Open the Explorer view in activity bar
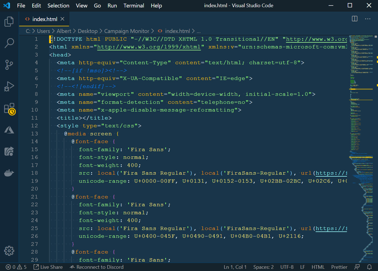Screen dimensions: 378x271 pos(9,22)
